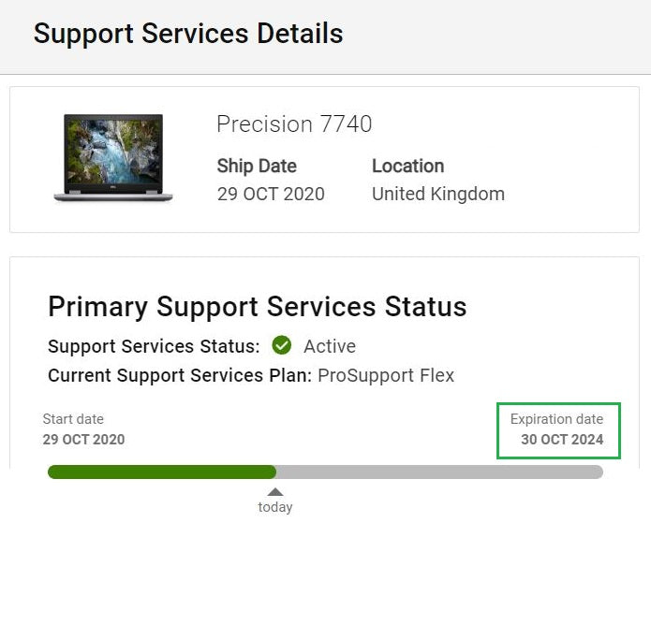Click the Precision 7740 product title
This screenshot has height=639, width=651.
294,124
